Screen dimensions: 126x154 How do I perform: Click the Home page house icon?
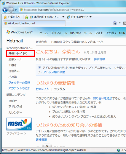pos(115,23)
